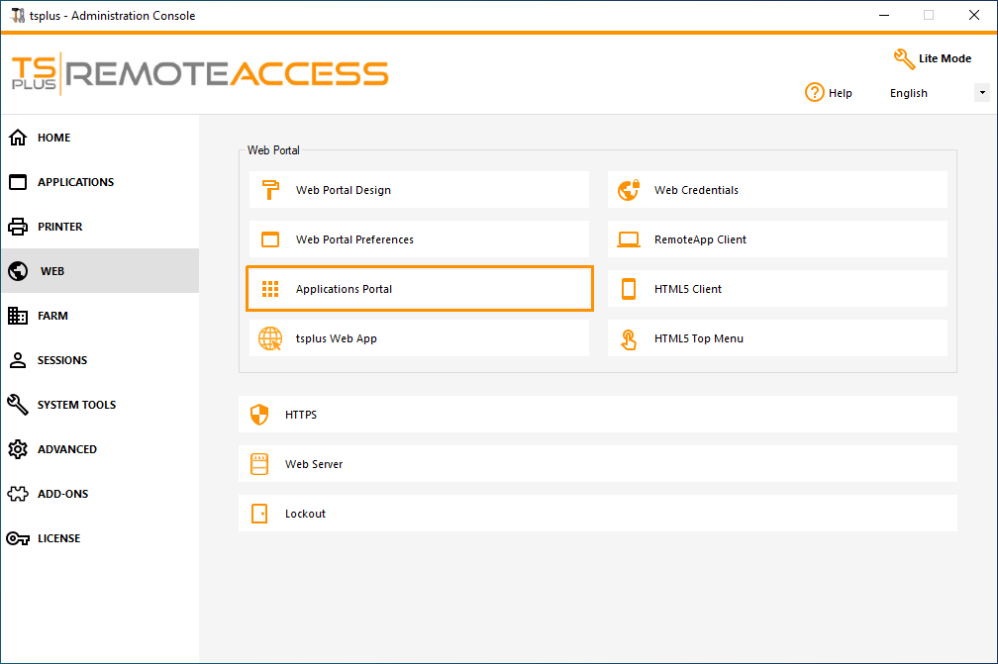
Task: Open the LICENSE section
Action: point(57,537)
